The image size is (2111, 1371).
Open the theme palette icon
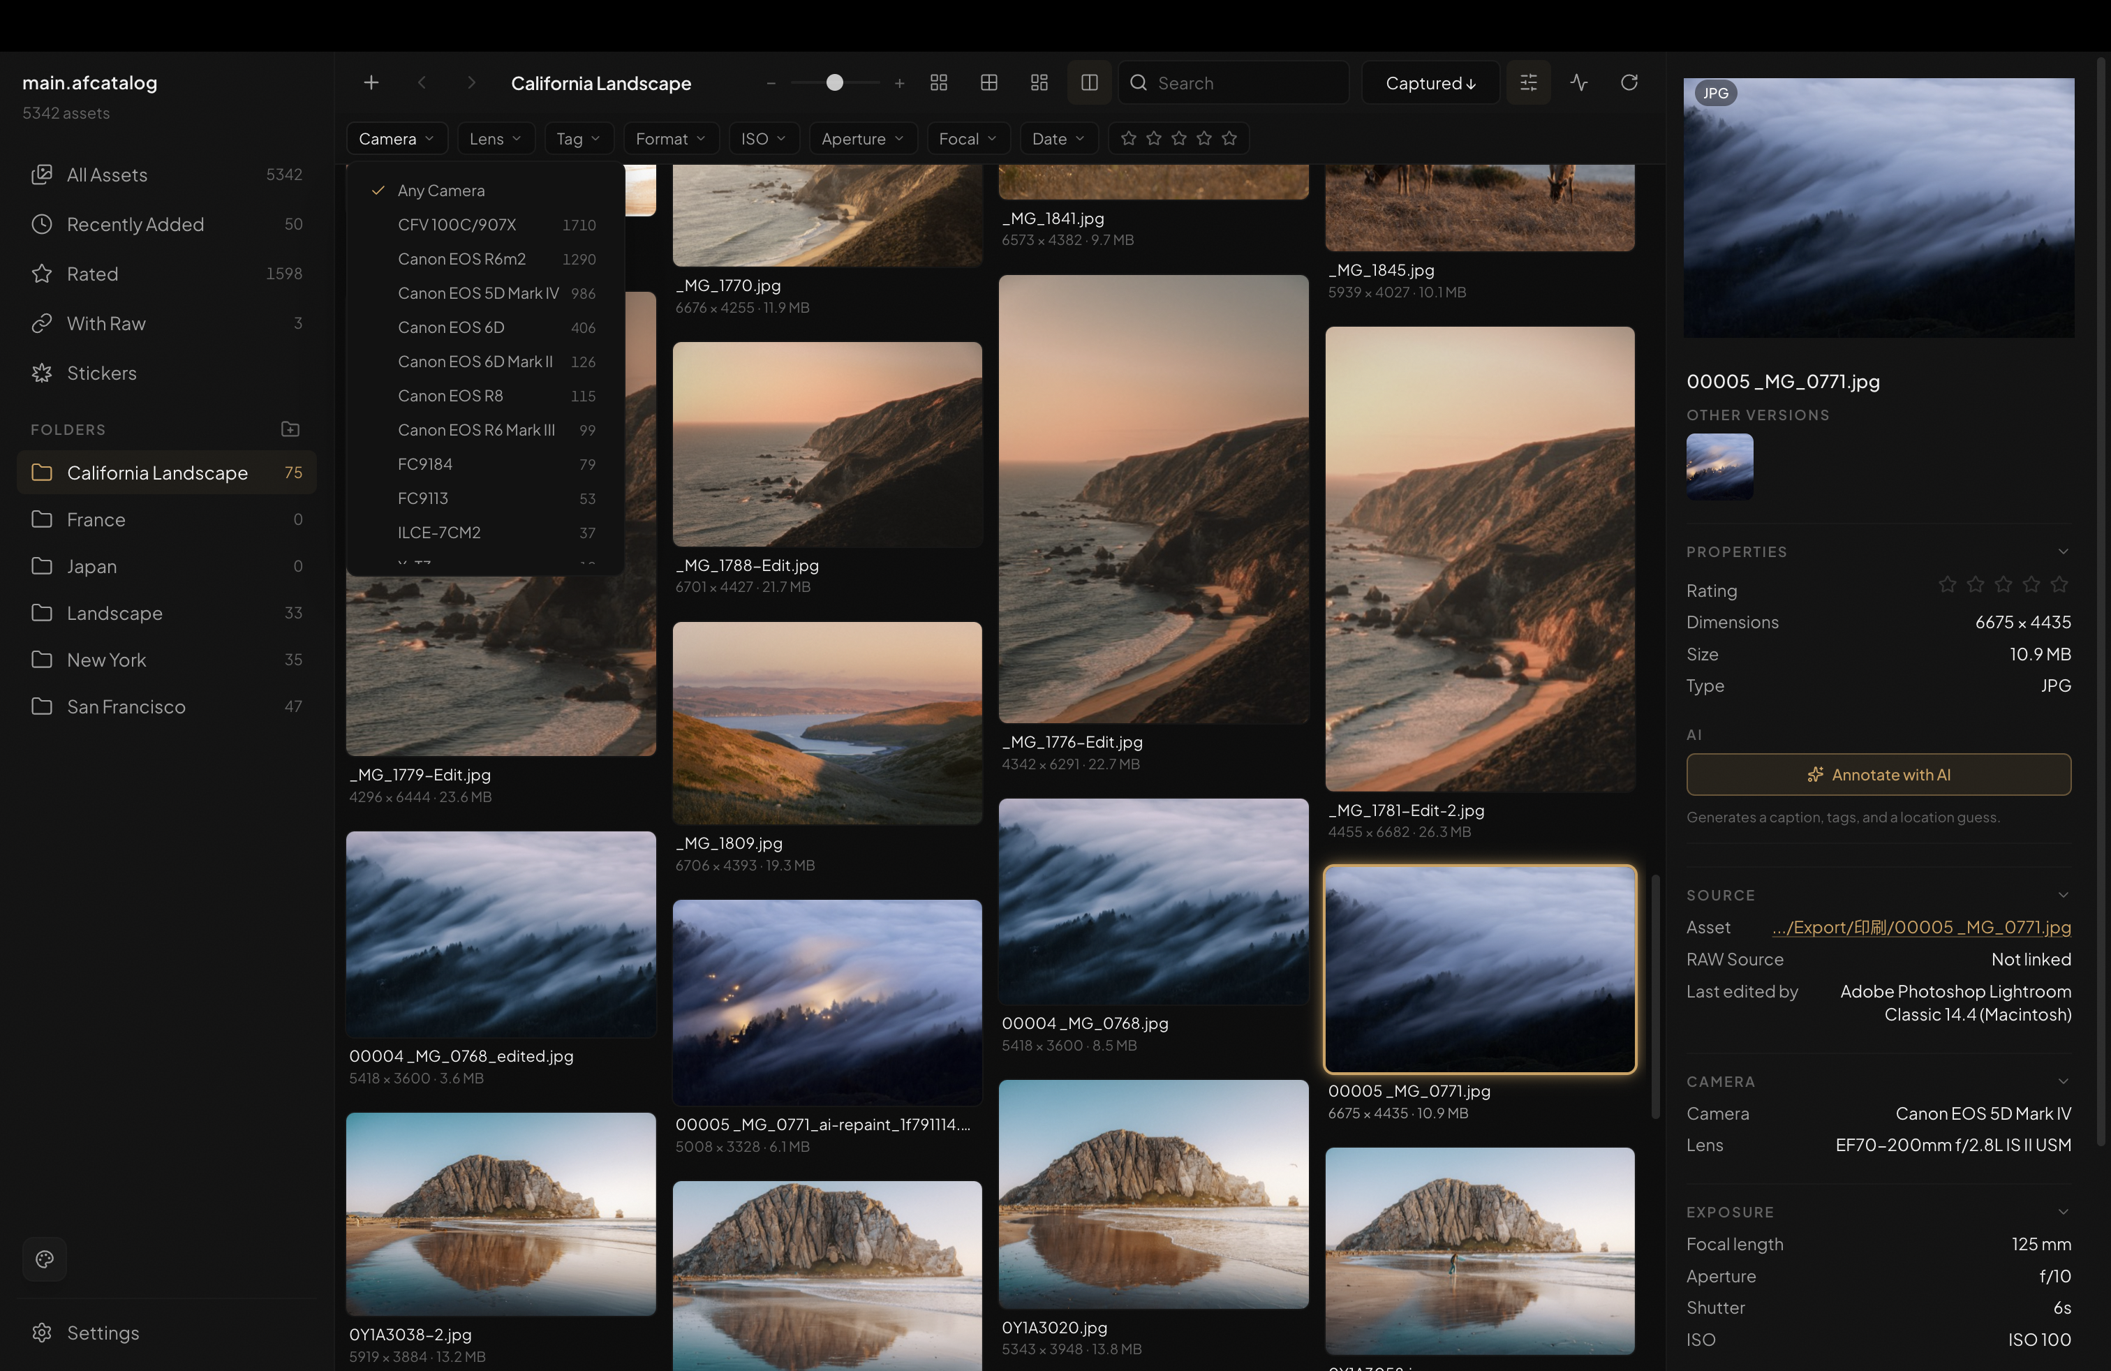point(45,1259)
